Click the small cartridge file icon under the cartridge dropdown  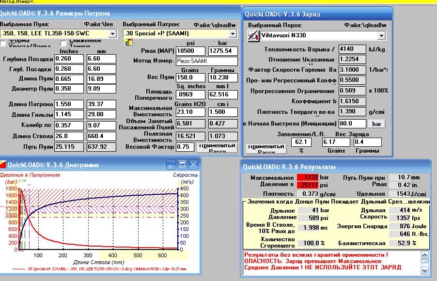point(128,43)
